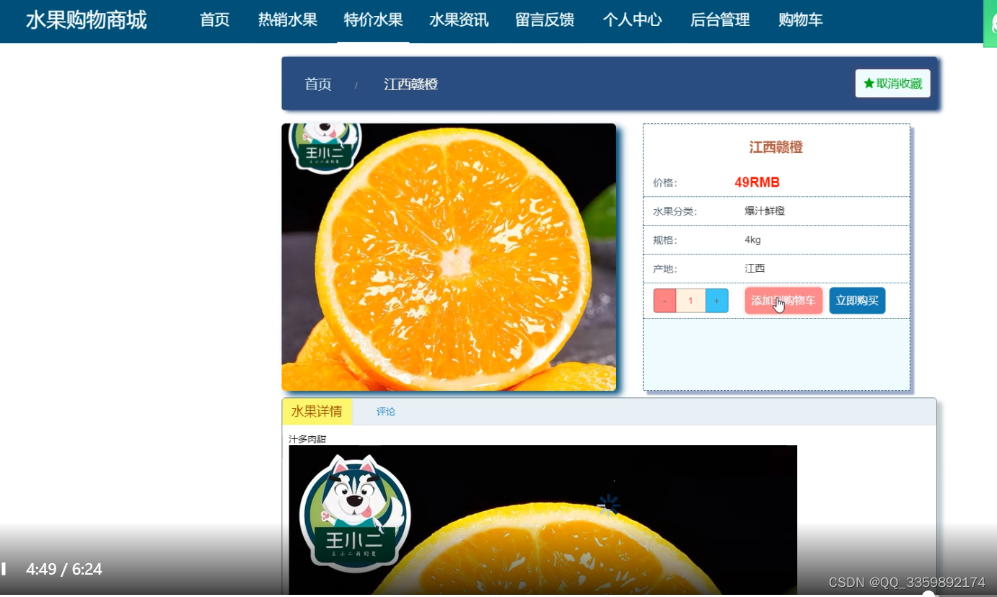Click the 江西赣橙 product title in the info panel

(776, 148)
